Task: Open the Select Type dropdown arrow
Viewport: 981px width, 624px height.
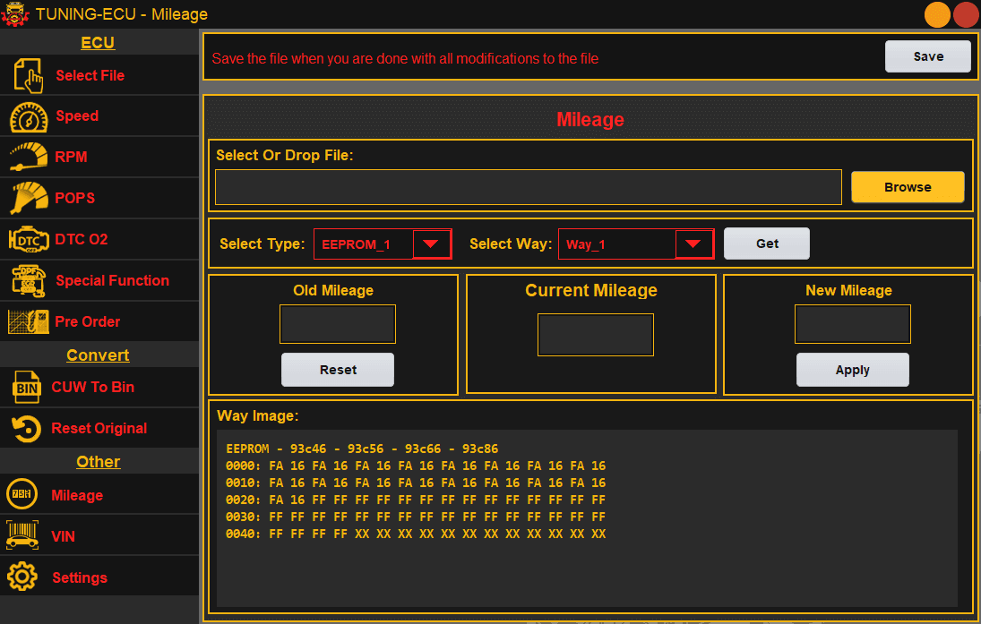Action: click(431, 243)
